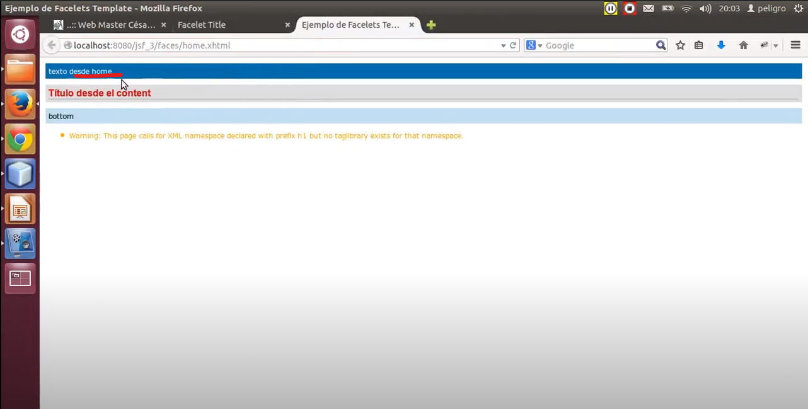Click the 'texto desde home' header text
The image size is (808, 409).
click(x=80, y=71)
